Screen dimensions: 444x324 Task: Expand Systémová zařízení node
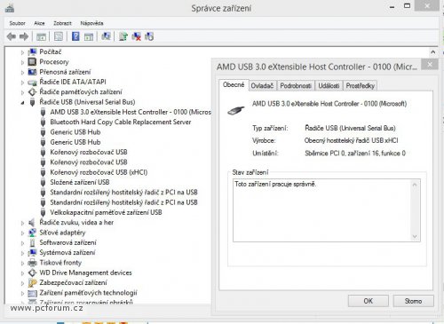[22, 253]
